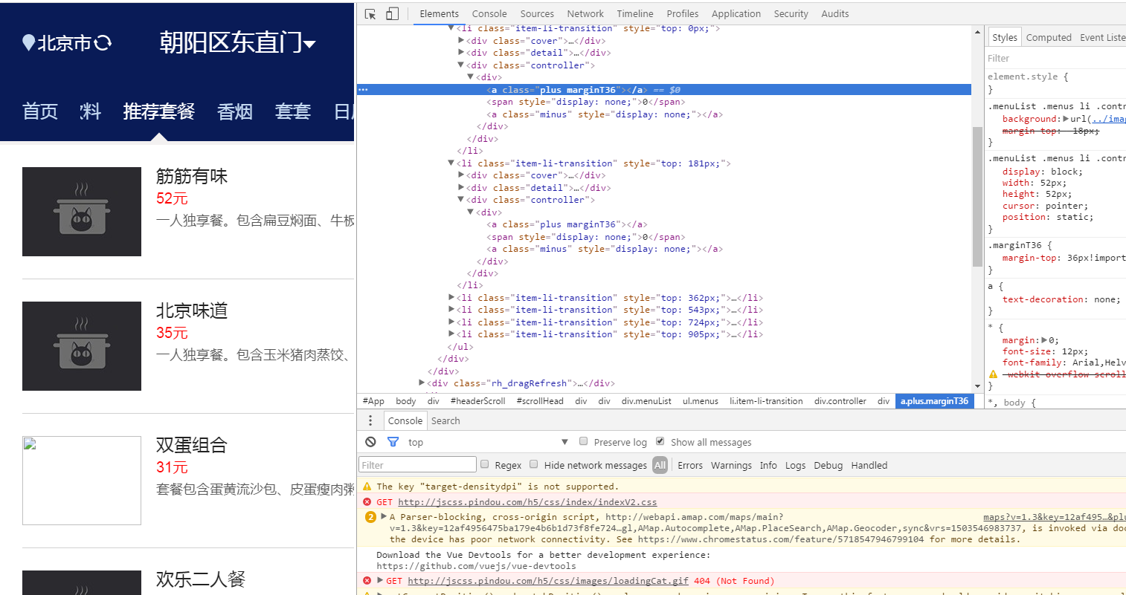The width and height of the screenshot is (1126, 595).
Task: Click the console filter funnel icon
Action: (x=393, y=442)
